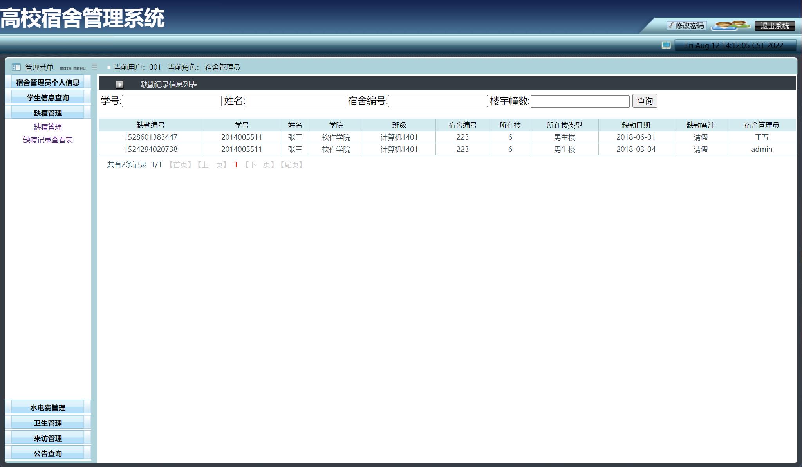Image resolution: width=802 pixels, height=467 pixels.
Task: Click the 下一页 pagination link
Action: pos(260,165)
